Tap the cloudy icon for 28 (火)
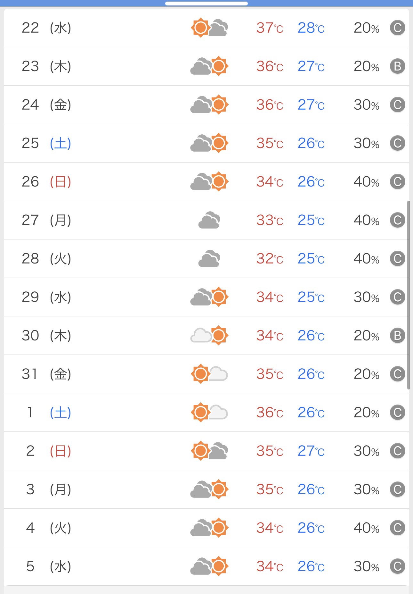413x594 pixels. (x=209, y=258)
